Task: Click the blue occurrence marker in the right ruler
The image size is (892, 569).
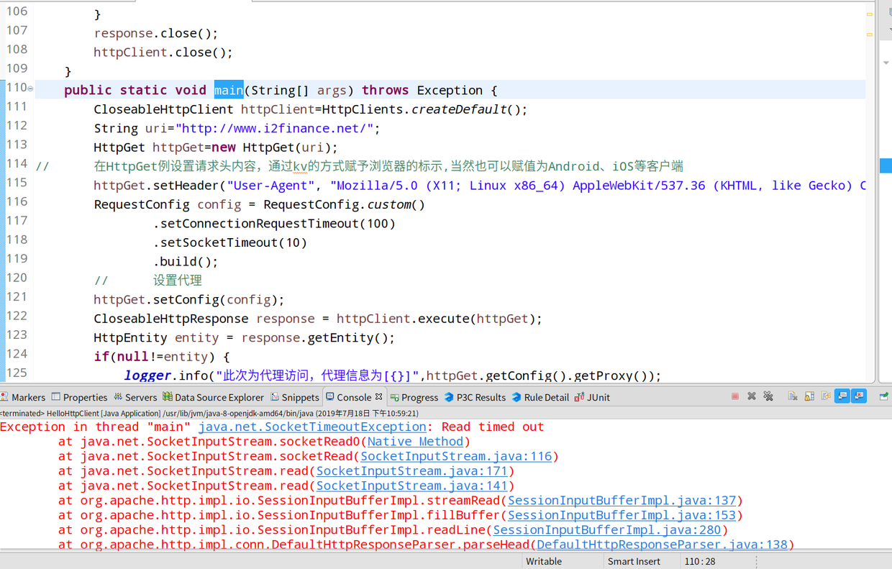Action: [886, 165]
